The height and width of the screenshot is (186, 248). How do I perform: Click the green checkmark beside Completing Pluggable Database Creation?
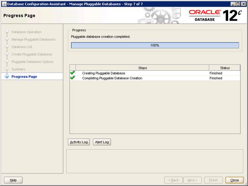click(x=72, y=78)
